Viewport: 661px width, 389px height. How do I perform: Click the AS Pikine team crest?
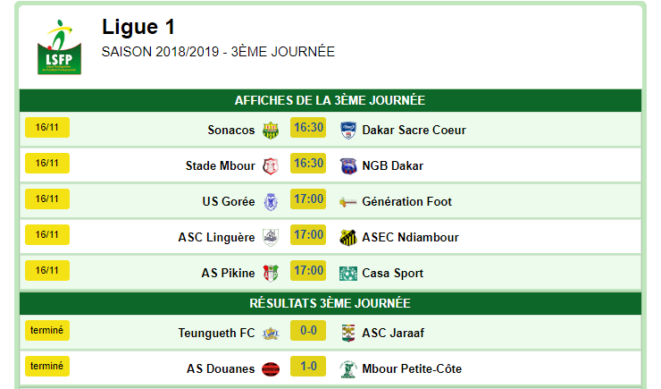point(271,274)
